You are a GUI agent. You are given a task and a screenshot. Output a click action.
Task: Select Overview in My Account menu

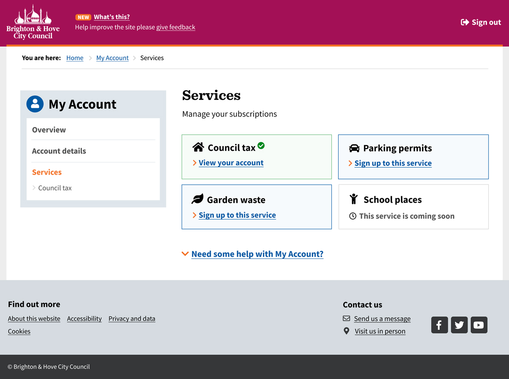pyautogui.click(x=49, y=130)
